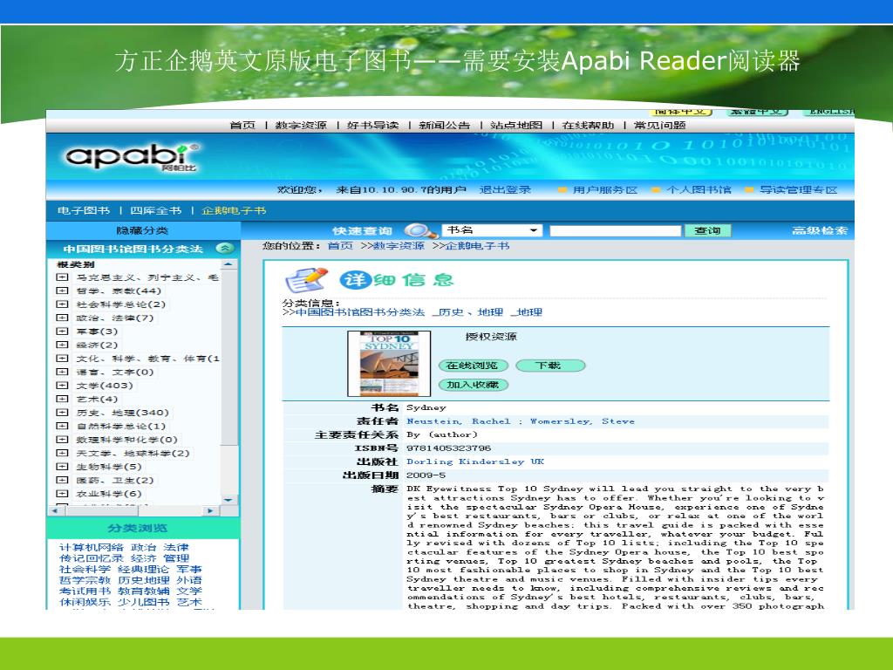Open 在线帮助 in the top menu
The image size is (893, 670).
[588, 126]
